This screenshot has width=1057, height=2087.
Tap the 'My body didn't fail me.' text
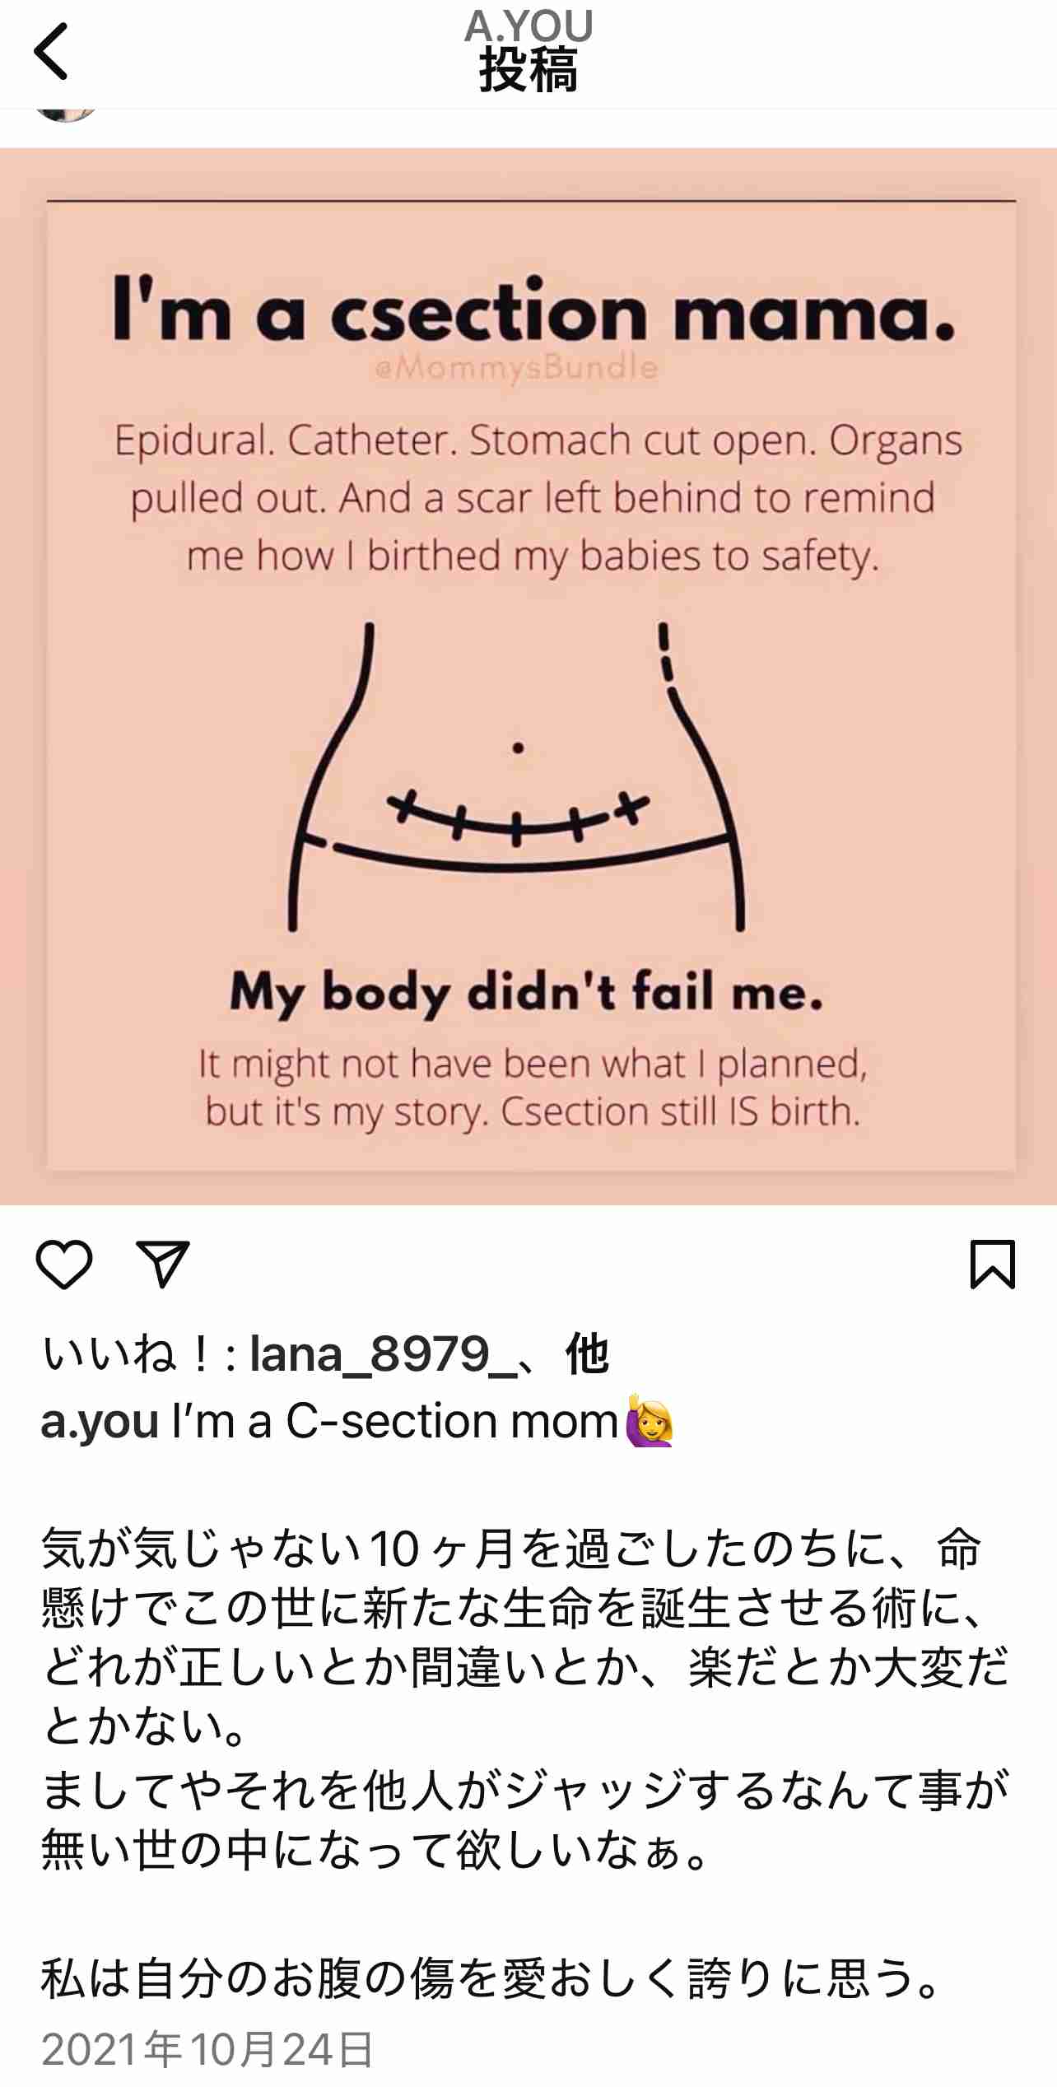(x=527, y=992)
